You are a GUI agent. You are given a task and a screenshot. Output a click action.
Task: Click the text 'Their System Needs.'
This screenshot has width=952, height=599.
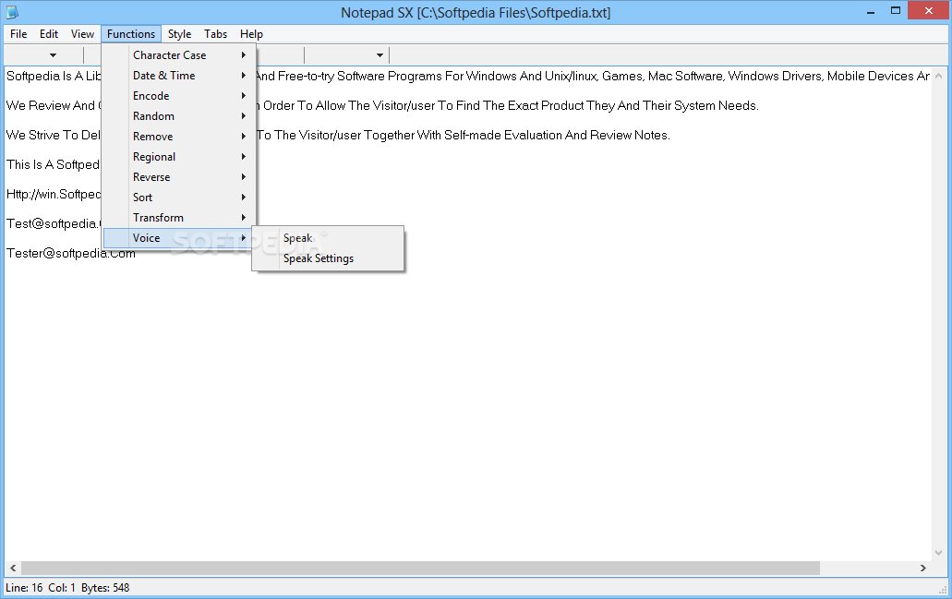click(701, 105)
